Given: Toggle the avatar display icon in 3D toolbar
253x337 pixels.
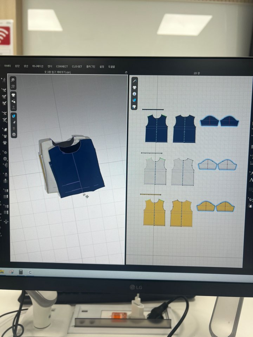Looking at the screenshot, I should [13, 108].
